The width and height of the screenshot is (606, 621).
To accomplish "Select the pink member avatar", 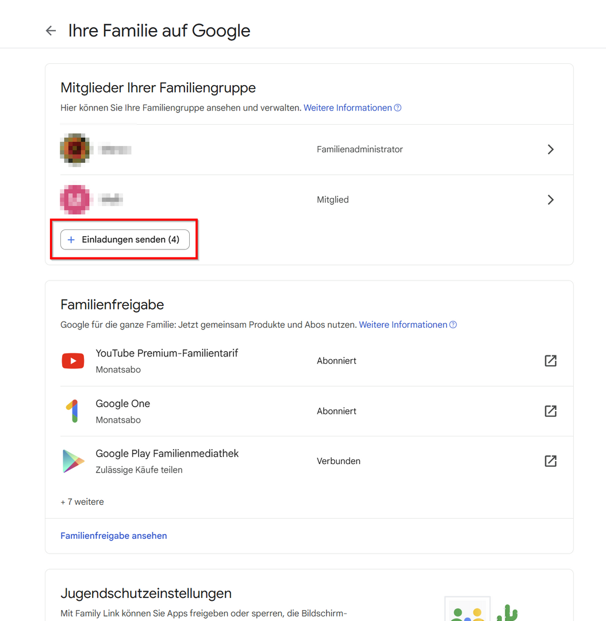I will click(75, 200).
